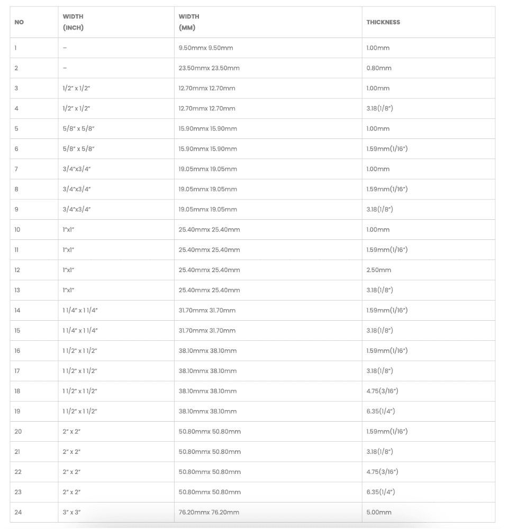The height and width of the screenshot is (530, 507).
Task: Select the 9.50mmx 9.50mm width cell
Action: point(206,48)
